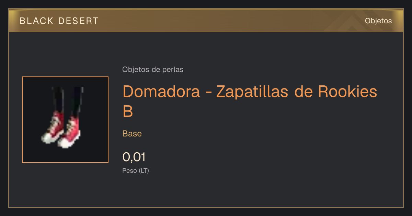Click the word Rookies in the title
This screenshot has width=412, height=216.
click(347, 91)
